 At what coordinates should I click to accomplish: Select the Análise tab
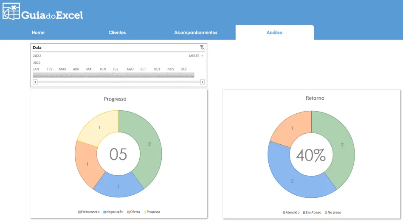[274, 33]
